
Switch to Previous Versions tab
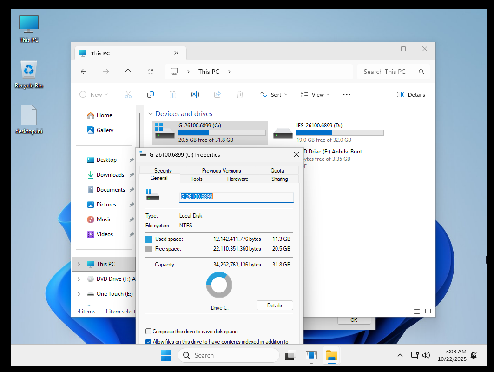point(222,171)
